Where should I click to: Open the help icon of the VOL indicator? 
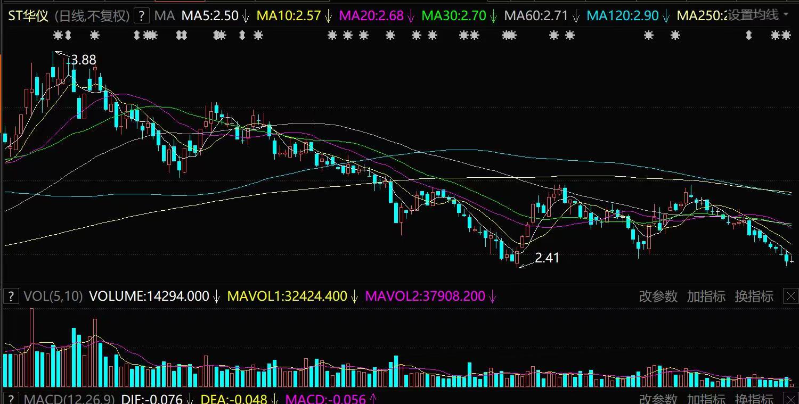point(11,296)
